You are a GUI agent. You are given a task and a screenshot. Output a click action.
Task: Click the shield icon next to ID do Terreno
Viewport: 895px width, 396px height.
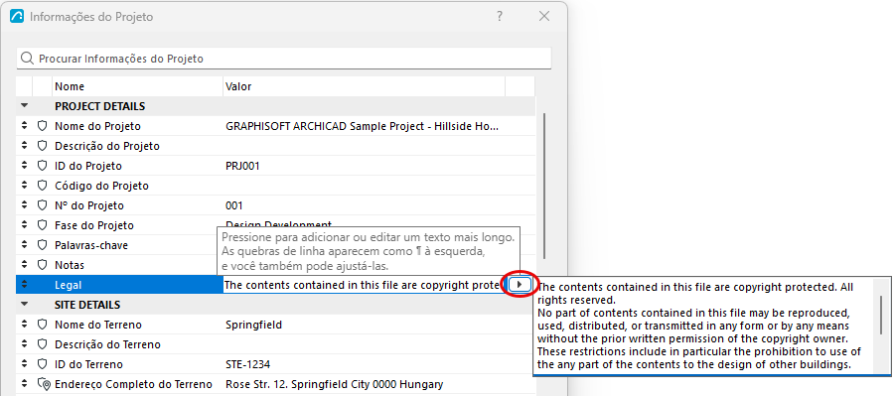tap(42, 364)
